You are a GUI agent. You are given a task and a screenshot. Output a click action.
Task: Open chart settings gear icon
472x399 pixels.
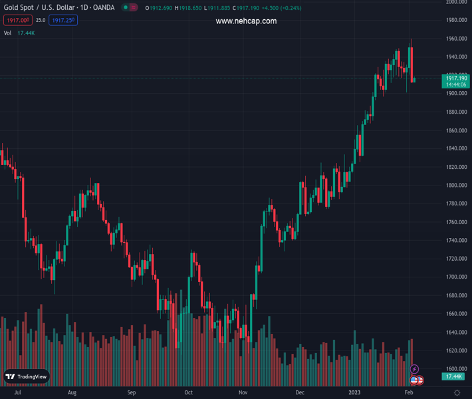[x=457, y=393]
